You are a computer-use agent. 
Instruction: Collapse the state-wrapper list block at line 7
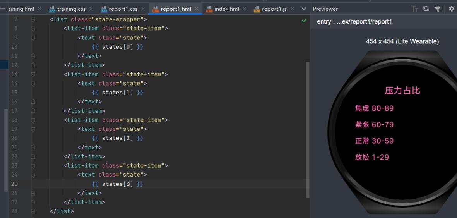[x=33, y=19]
